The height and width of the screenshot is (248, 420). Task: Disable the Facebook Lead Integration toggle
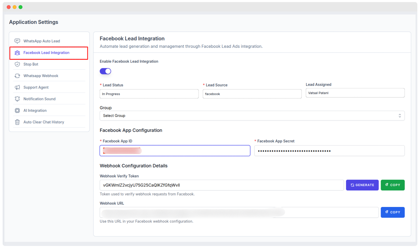[x=105, y=71]
